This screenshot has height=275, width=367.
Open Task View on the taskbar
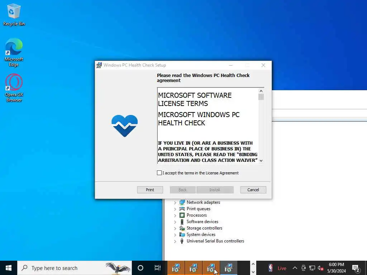tap(158, 268)
